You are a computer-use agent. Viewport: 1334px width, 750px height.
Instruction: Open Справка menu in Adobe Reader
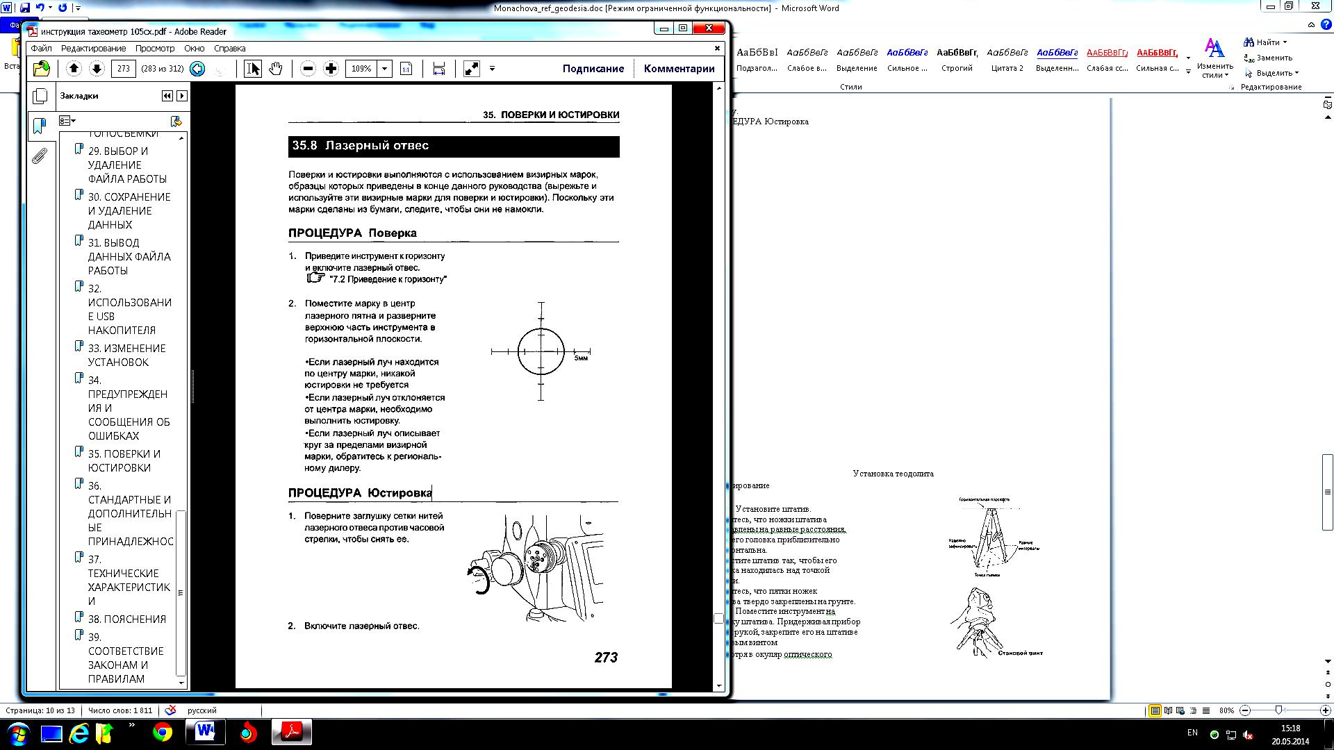[x=229, y=49]
